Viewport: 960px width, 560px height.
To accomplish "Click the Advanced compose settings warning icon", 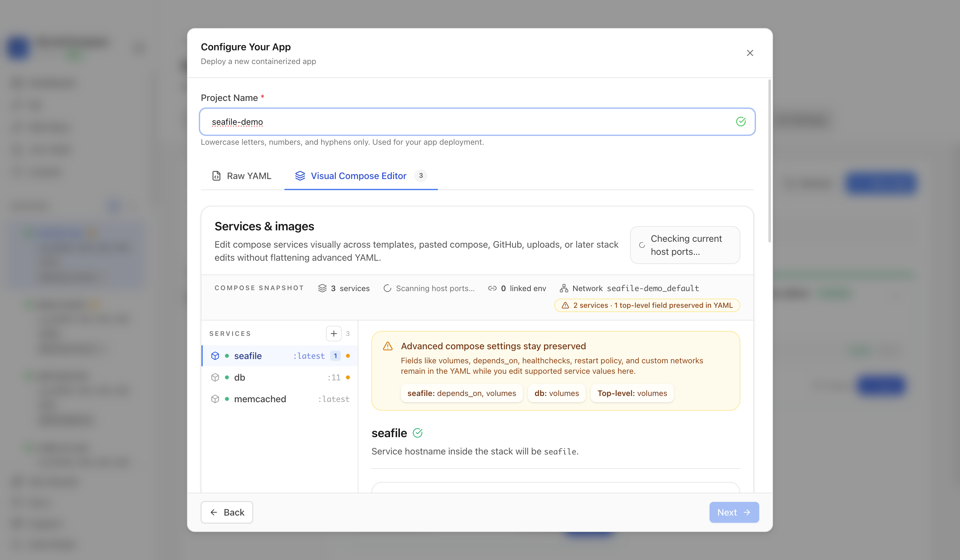I will tap(388, 346).
